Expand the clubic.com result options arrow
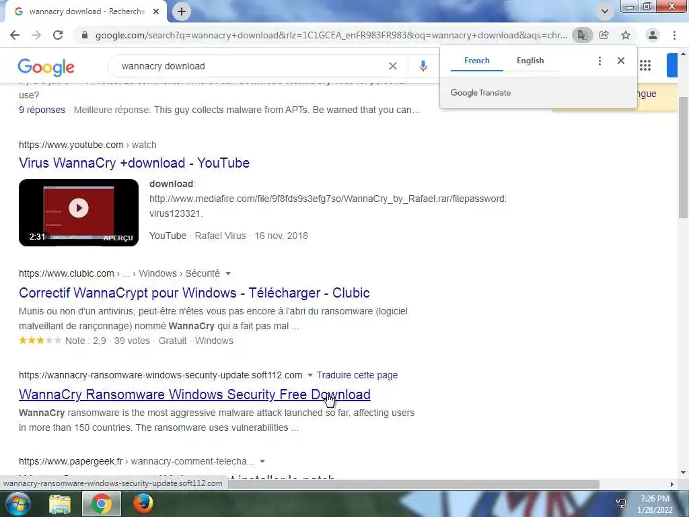This screenshot has width=689, height=517. tap(228, 273)
